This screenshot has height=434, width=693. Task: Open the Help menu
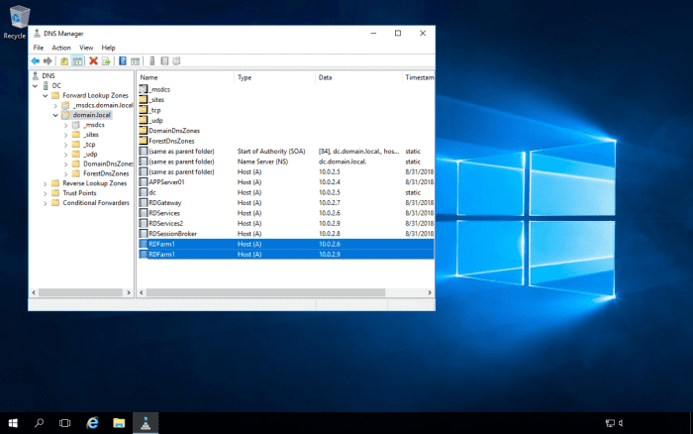(108, 48)
